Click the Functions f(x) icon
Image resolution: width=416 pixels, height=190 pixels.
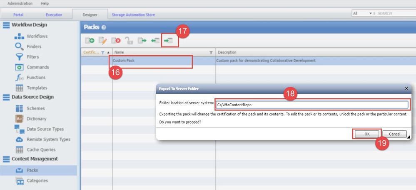pyautogui.click(x=20, y=78)
